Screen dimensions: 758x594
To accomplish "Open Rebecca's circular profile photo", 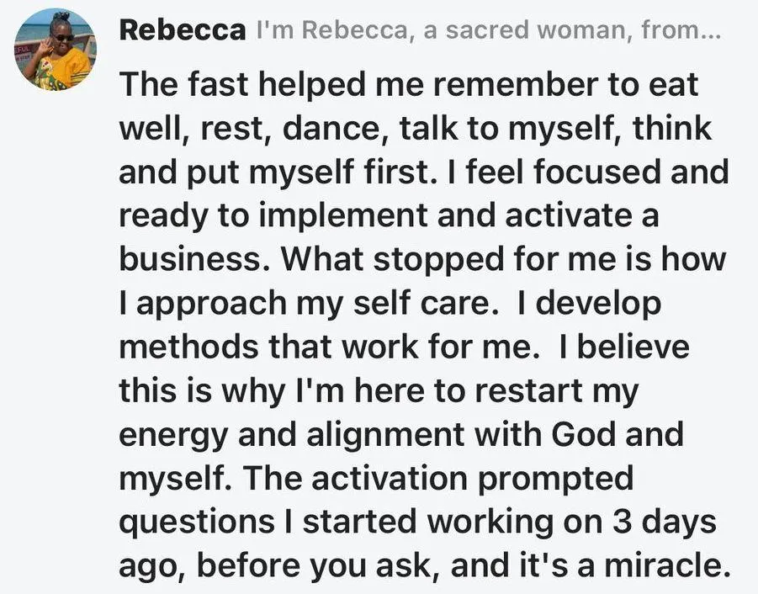I will tap(56, 50).
